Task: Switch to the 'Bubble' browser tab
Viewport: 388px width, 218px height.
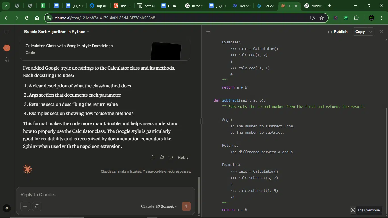Action: point(313,6)
